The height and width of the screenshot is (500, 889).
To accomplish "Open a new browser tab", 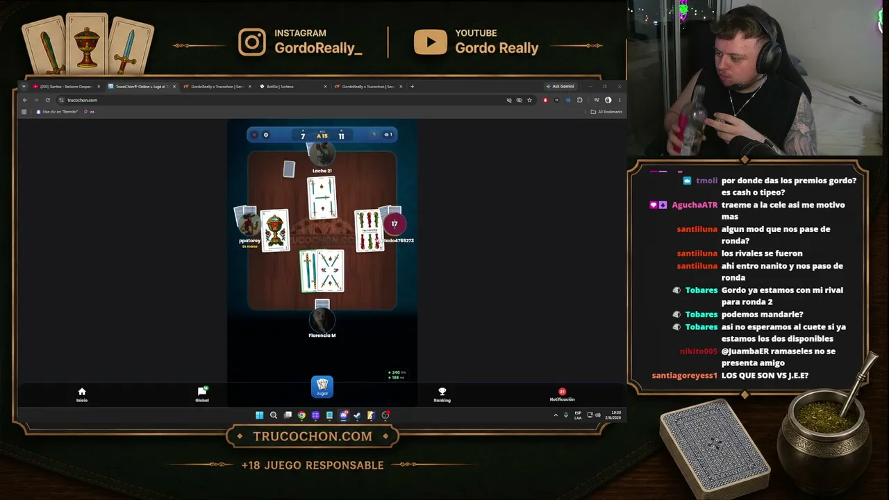I will coord(412,87).
